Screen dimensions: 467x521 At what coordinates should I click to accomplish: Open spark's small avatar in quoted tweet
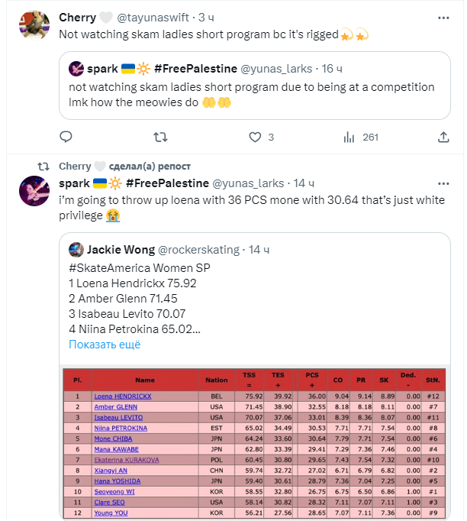point(76,70)
